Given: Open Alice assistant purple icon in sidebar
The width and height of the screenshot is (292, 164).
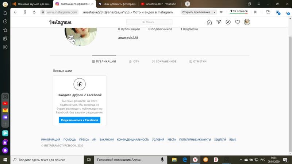Looking at the screenshot, I should (x=5, y=150).
